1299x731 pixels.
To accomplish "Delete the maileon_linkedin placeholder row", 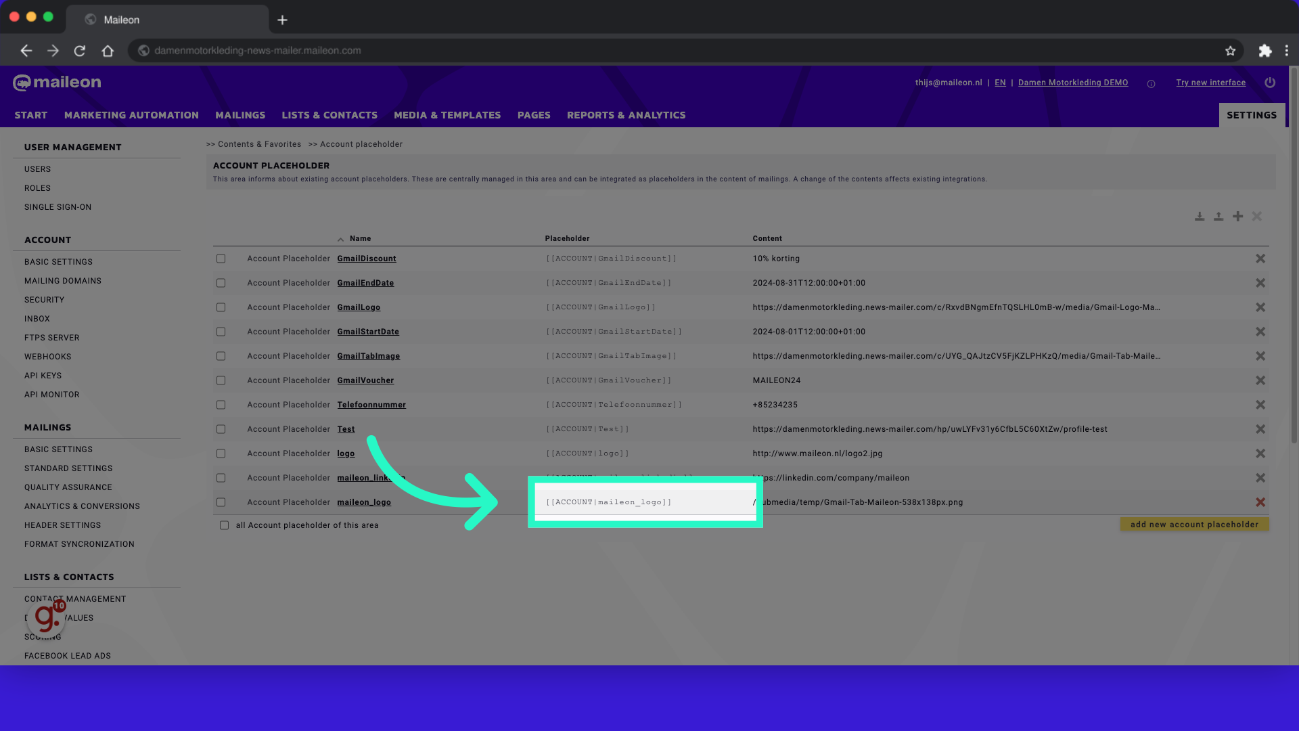I will click(1260, 478).
